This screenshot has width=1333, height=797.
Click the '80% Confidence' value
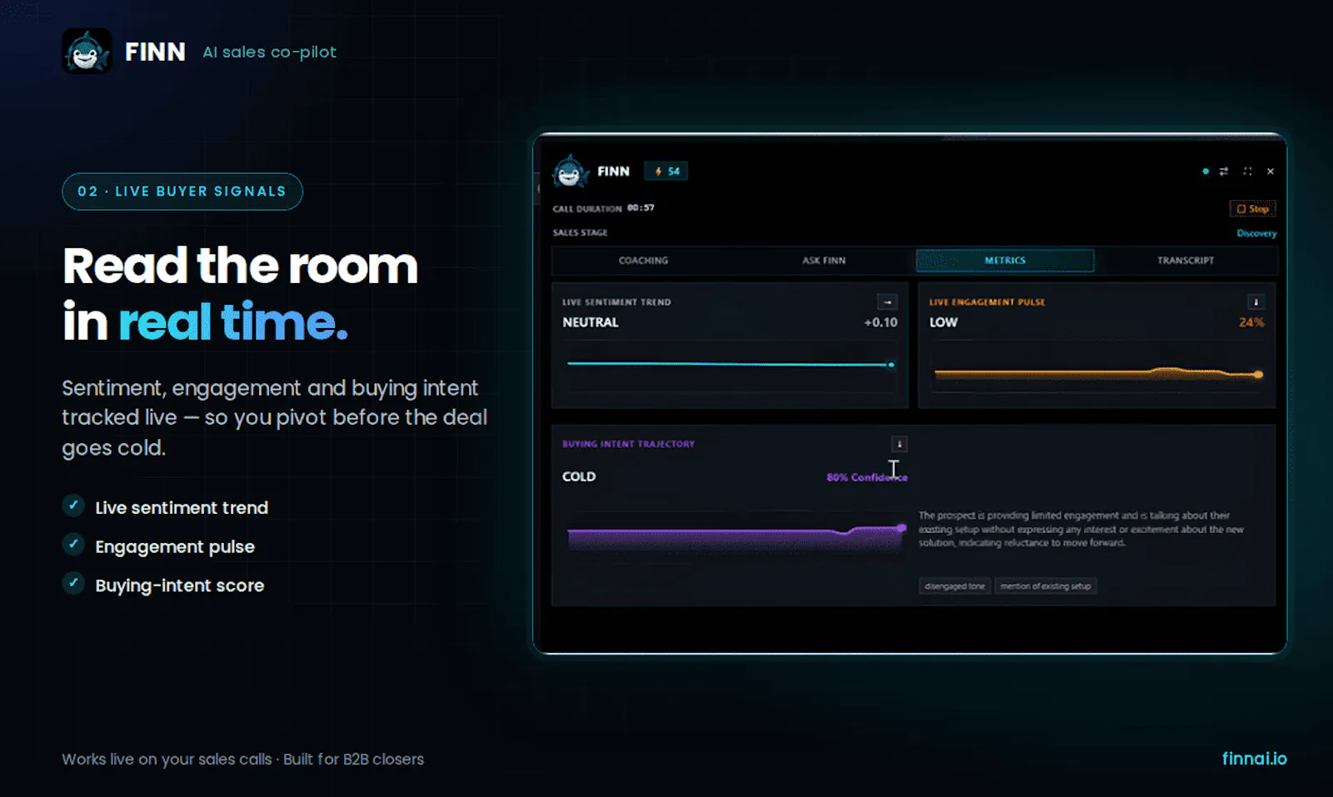coord(866,477)
